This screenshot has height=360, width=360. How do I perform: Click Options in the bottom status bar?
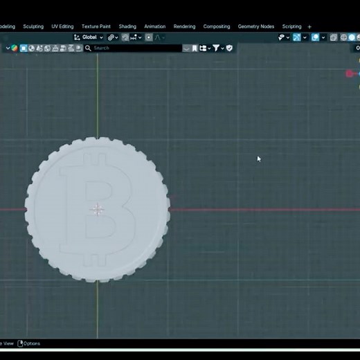tap(32, 343)
